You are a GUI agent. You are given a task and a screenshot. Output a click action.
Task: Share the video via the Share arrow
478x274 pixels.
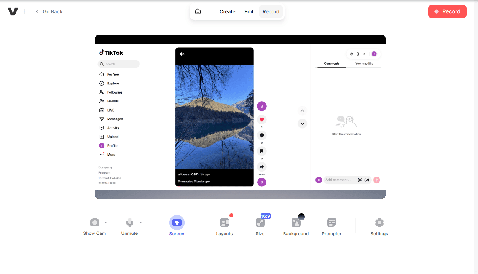(x=261, y=166)
